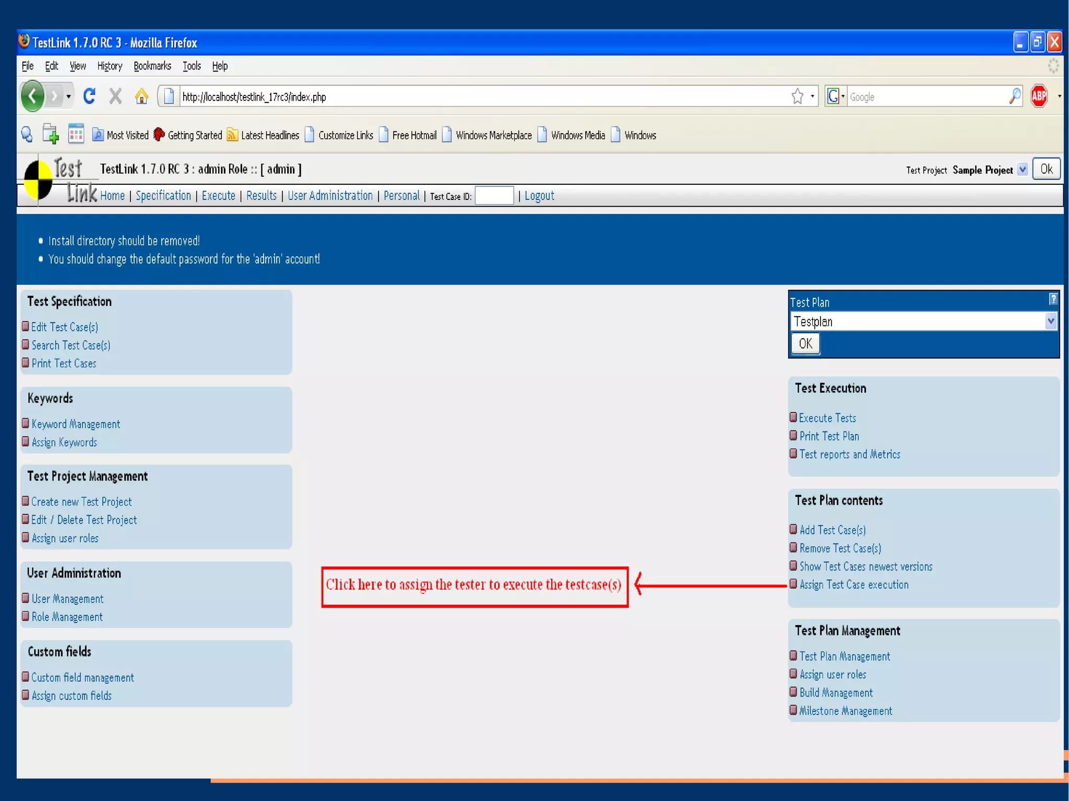Click the magnifier icon in bookmarks toolbar
Image resolution: width=1069 pixels, height=801 pixels.
(x=27, y=135)
